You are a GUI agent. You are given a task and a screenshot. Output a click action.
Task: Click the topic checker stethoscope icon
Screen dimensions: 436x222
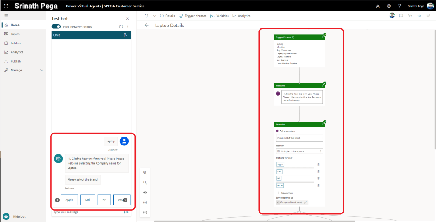pos(410,16)
